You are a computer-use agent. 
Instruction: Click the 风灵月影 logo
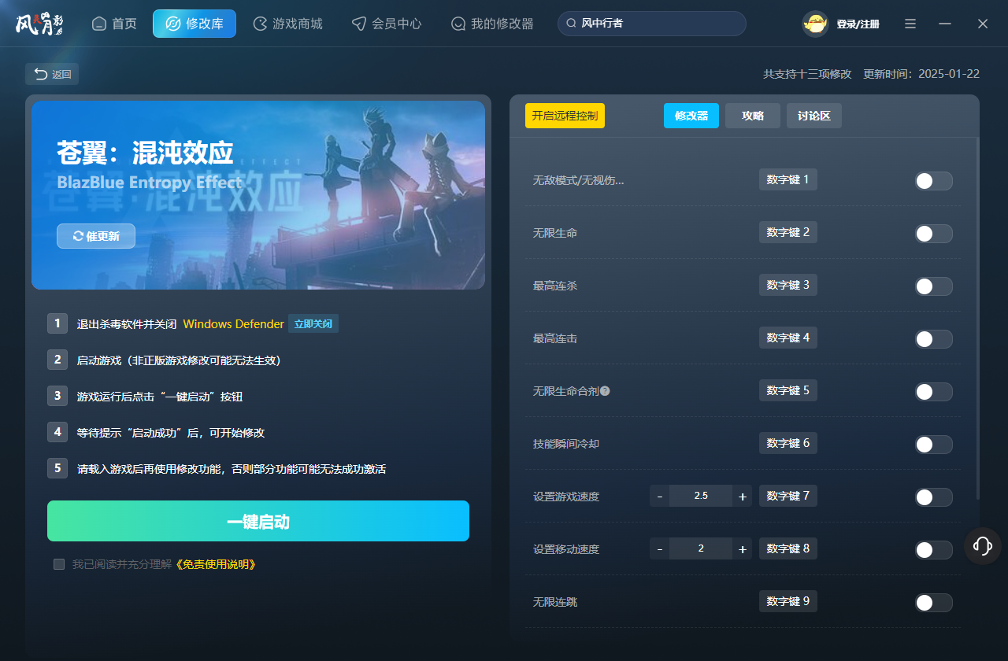39,24
